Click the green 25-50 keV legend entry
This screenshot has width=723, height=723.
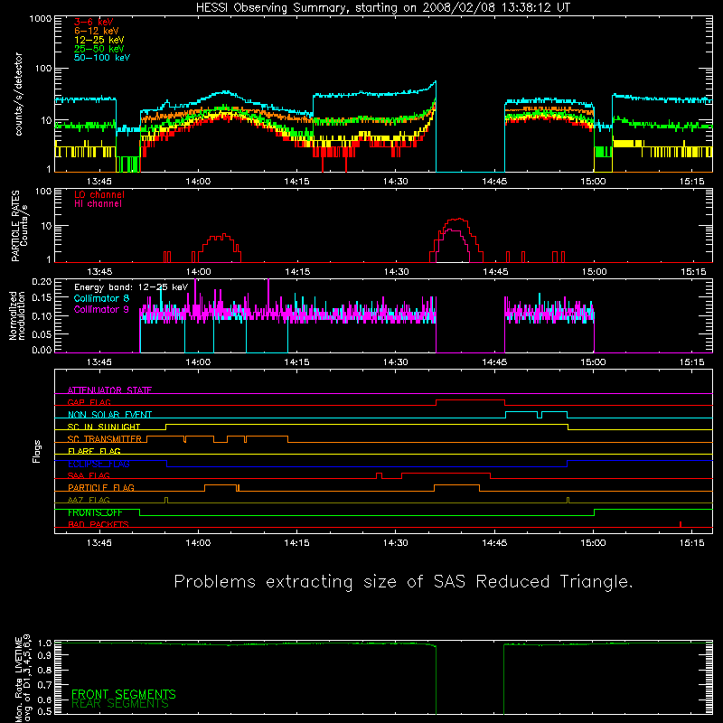click(99, 49)
